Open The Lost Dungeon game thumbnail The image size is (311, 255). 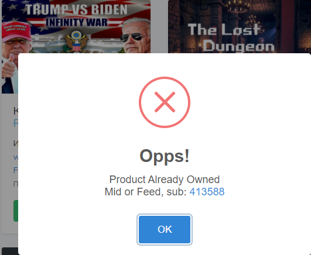pos(240,26)
